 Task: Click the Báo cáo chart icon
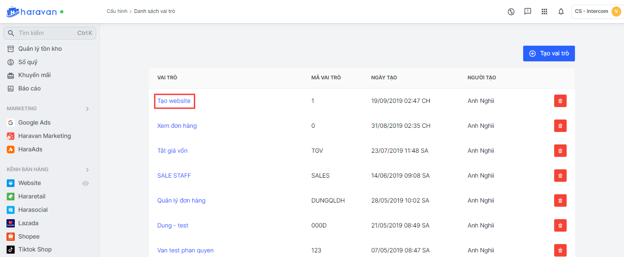tap(11, 89)
